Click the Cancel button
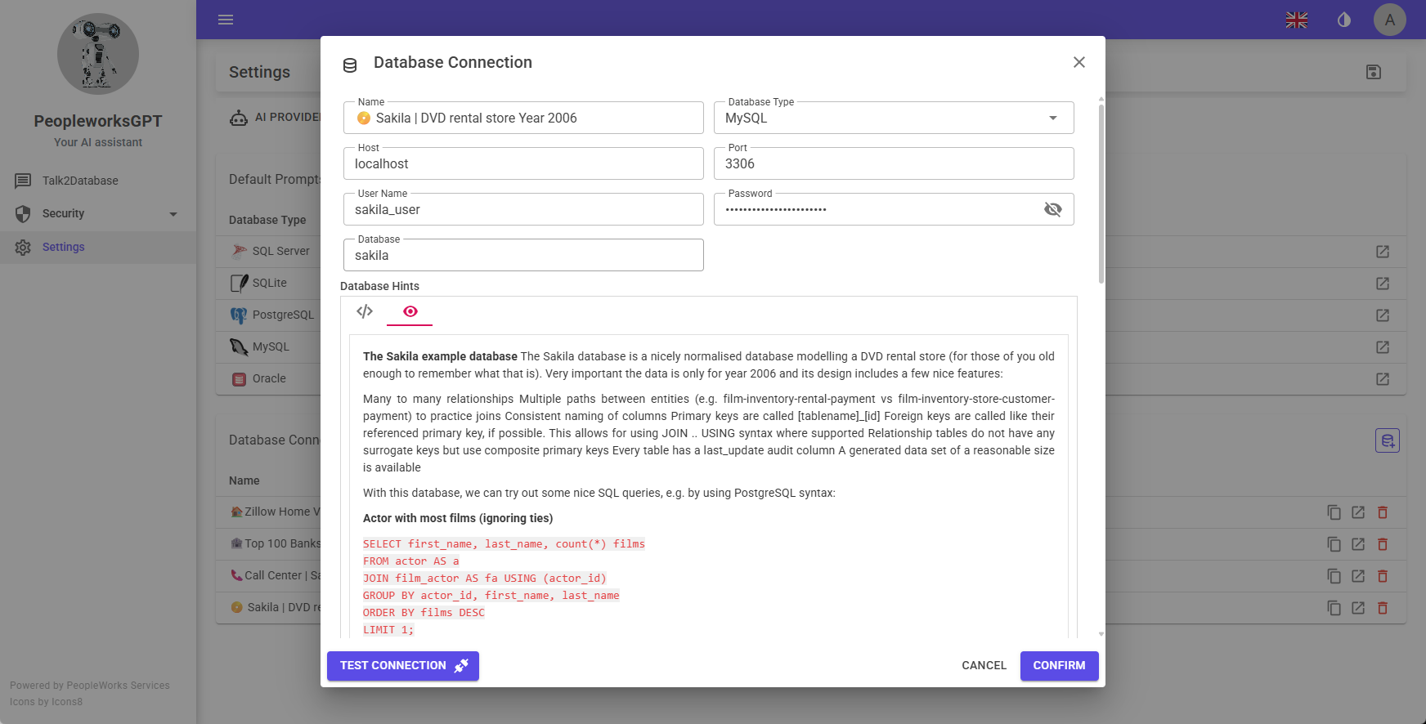 click(984, 666)
